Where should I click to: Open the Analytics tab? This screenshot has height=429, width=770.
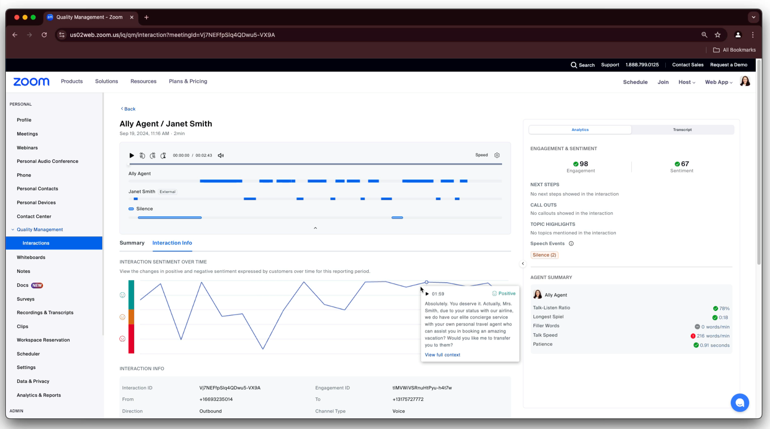[x=580, y=130]
